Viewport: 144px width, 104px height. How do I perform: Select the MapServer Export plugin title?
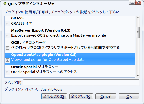(x=41, y=30)
